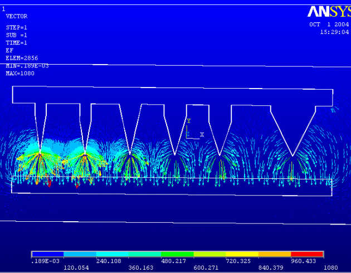Image resolution: width=351 pixels, height=273 pixels.
Task: Select the X axis label of coordinate triad
Action: coord(202,134)
